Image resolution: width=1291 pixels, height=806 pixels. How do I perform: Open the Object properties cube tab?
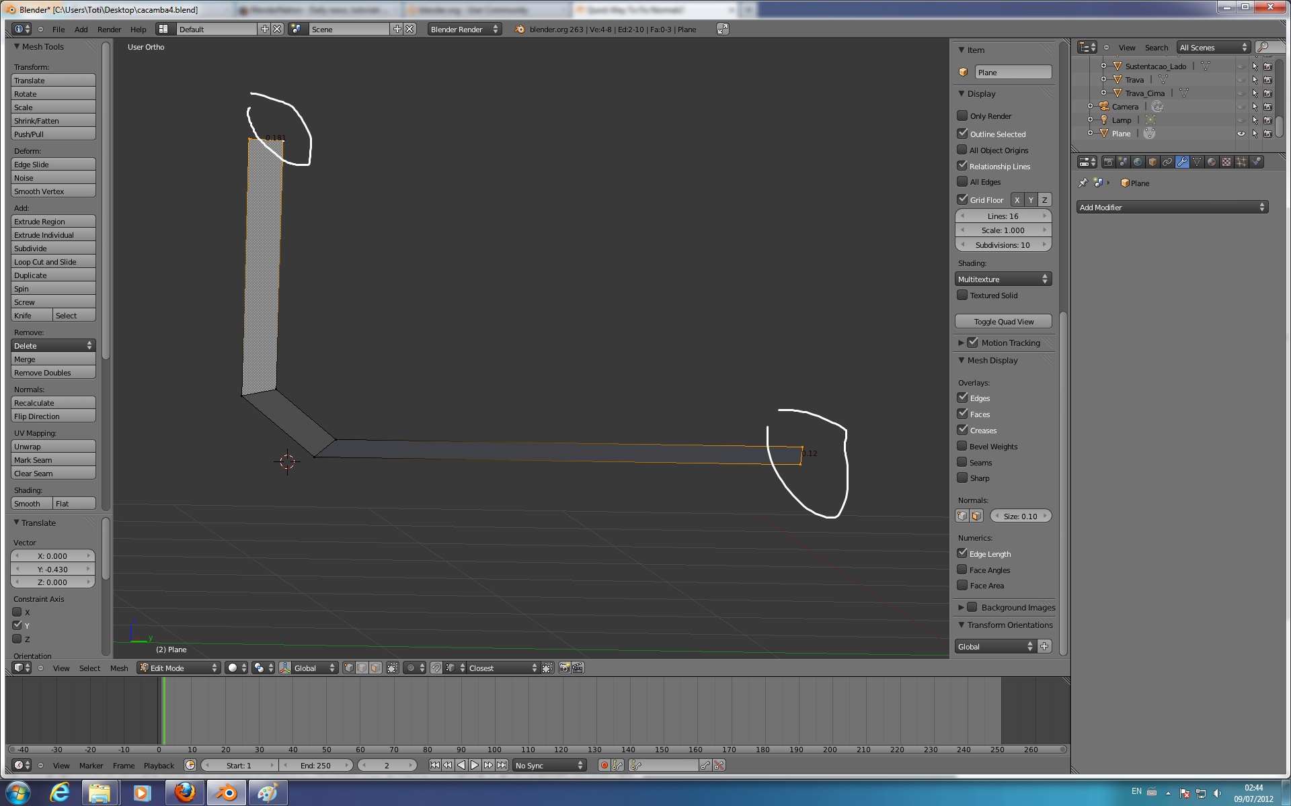click(1152, 162)
